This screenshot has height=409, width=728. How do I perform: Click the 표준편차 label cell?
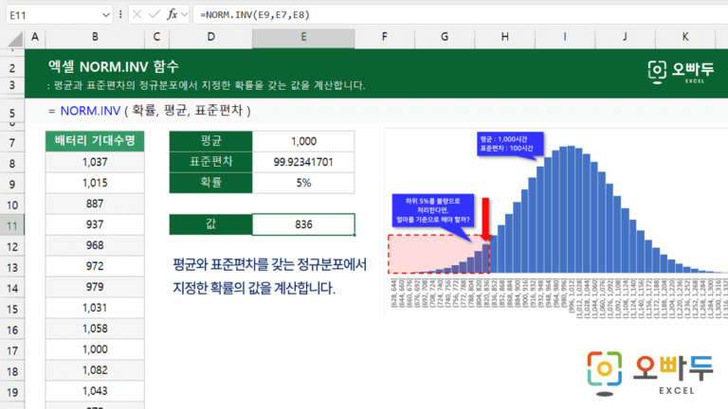[210, 162]
